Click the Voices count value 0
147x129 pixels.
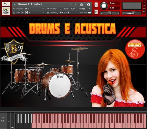(x=61, y=9)
